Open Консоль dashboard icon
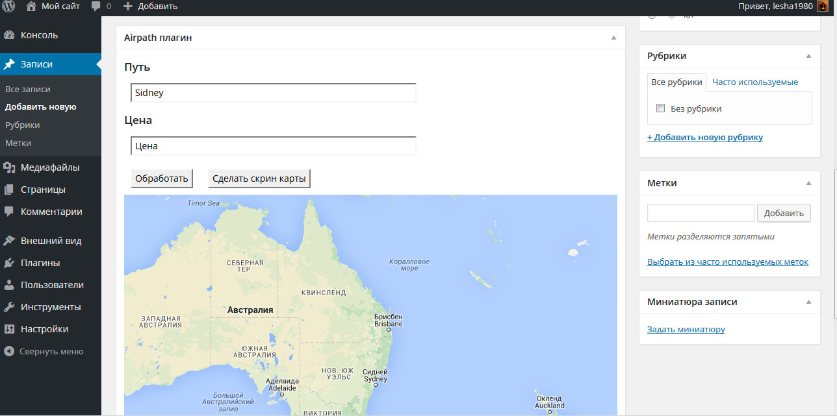 click(9, 35)
